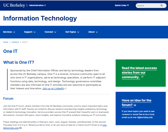The image size is (168, 132).
Task: Expand the Services chevron
Action: (14, 32)
